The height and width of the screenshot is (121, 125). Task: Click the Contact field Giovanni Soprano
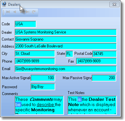coord(66,39)
